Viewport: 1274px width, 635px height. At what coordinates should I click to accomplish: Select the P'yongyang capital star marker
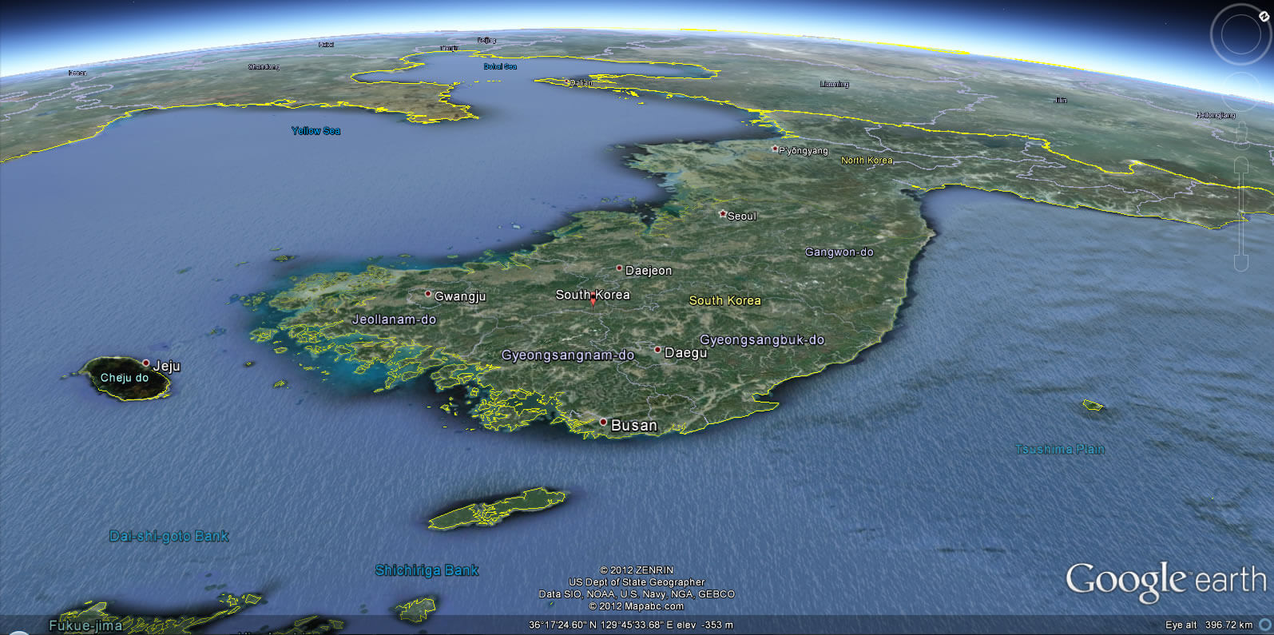pyautogui.click(x=774, y=149)
